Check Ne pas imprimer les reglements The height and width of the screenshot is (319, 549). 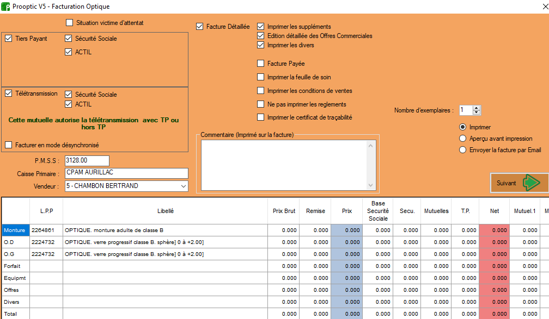coord(260,104)
